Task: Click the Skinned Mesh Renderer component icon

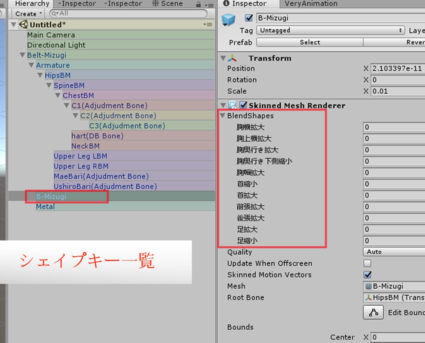Action: [232, 105]
